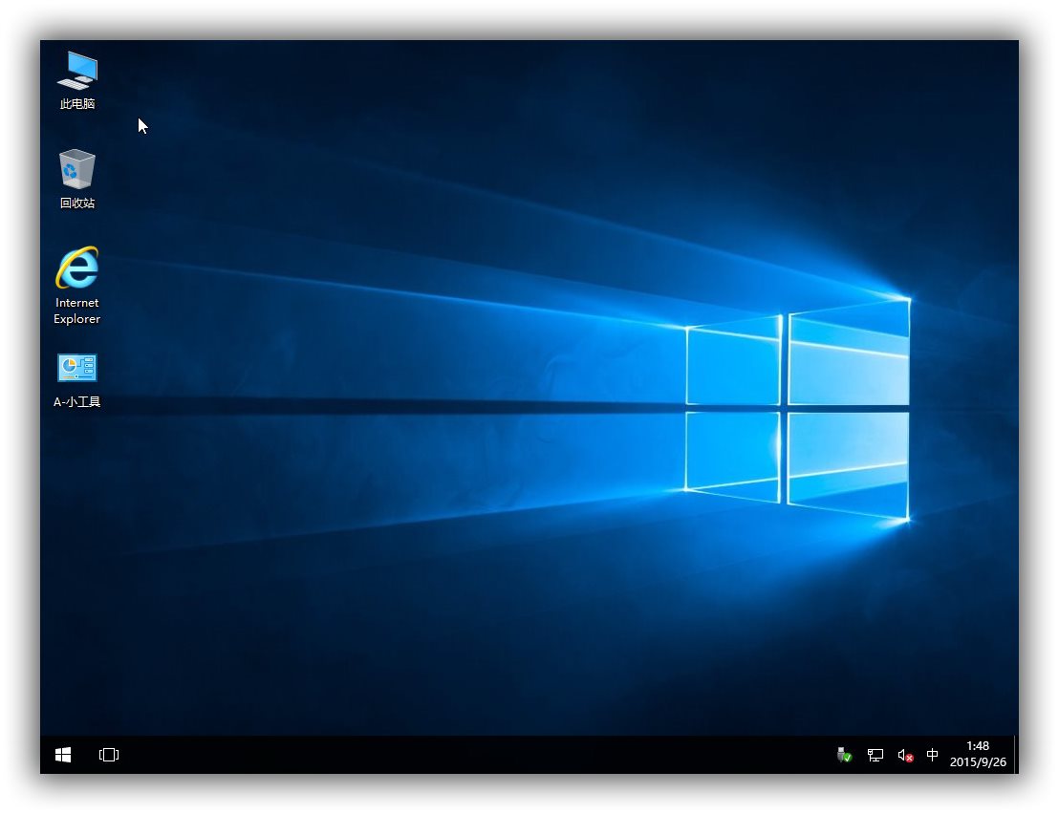Open the network status tray icon
The height and width of the screenshot is (814, 1059).
point(875,755)
